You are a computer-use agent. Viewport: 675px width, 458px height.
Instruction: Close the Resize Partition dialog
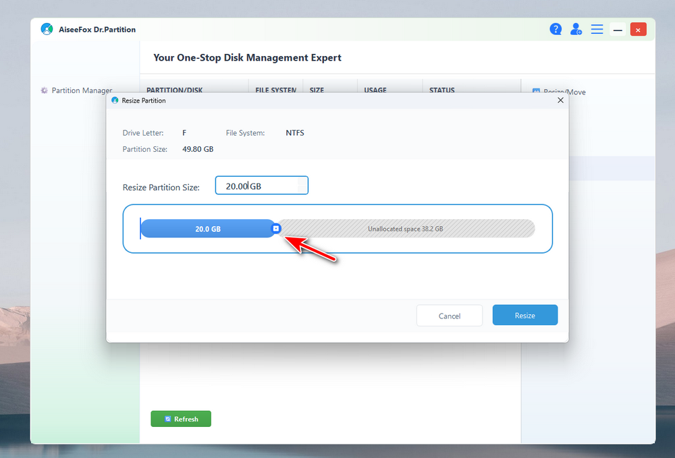(560, 101)
